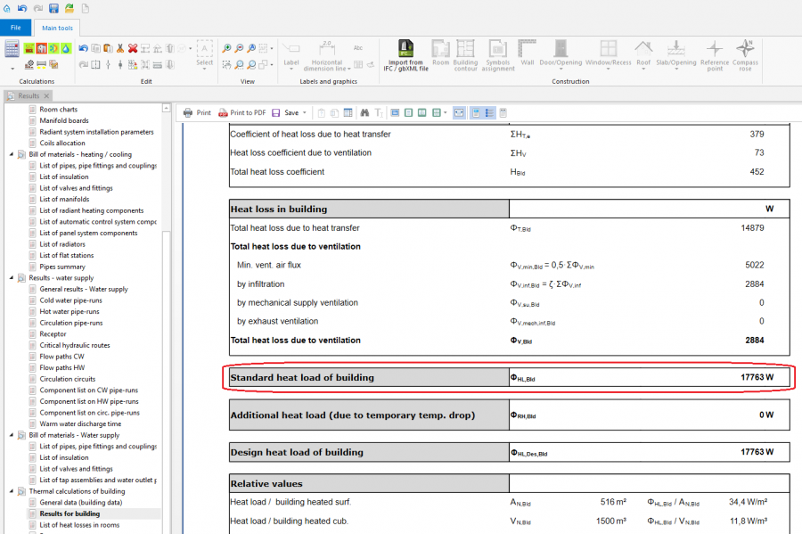Collapse Bill of materials - heating / cooling node
This screenshot has height=534, width=802.
(x=12, y=154)
